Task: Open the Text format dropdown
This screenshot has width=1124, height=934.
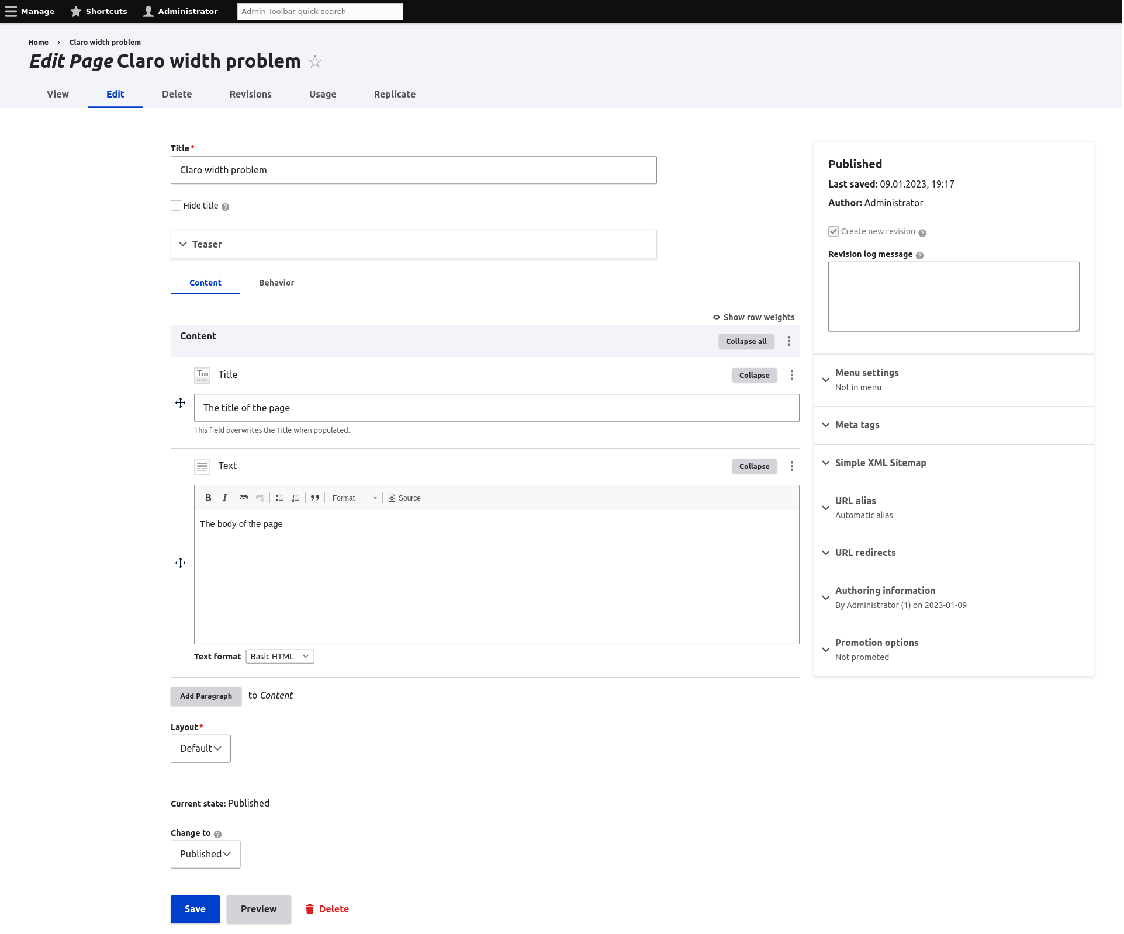Action: tap(279, 656)
